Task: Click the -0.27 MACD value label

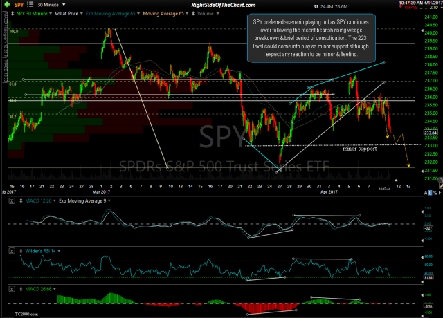Action: coord(428,228)
